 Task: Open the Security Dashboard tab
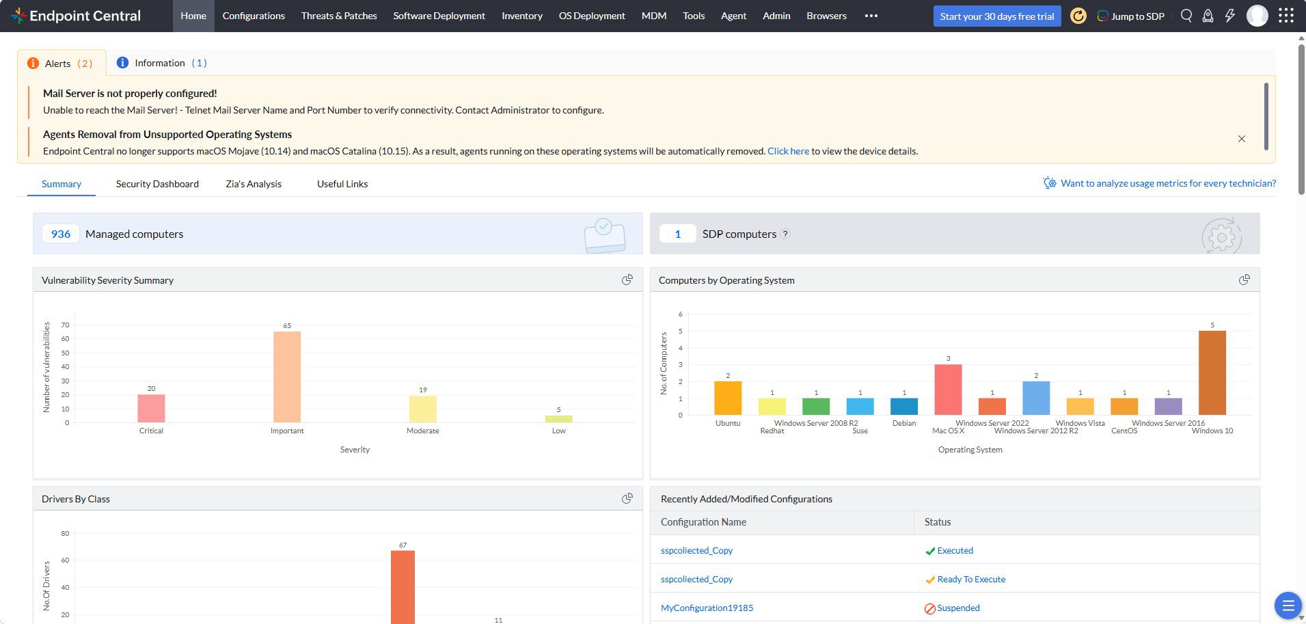point(157,184)
